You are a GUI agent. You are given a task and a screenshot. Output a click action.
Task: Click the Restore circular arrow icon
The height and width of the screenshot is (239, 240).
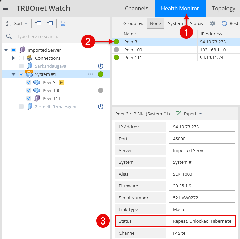pos(224,23)
